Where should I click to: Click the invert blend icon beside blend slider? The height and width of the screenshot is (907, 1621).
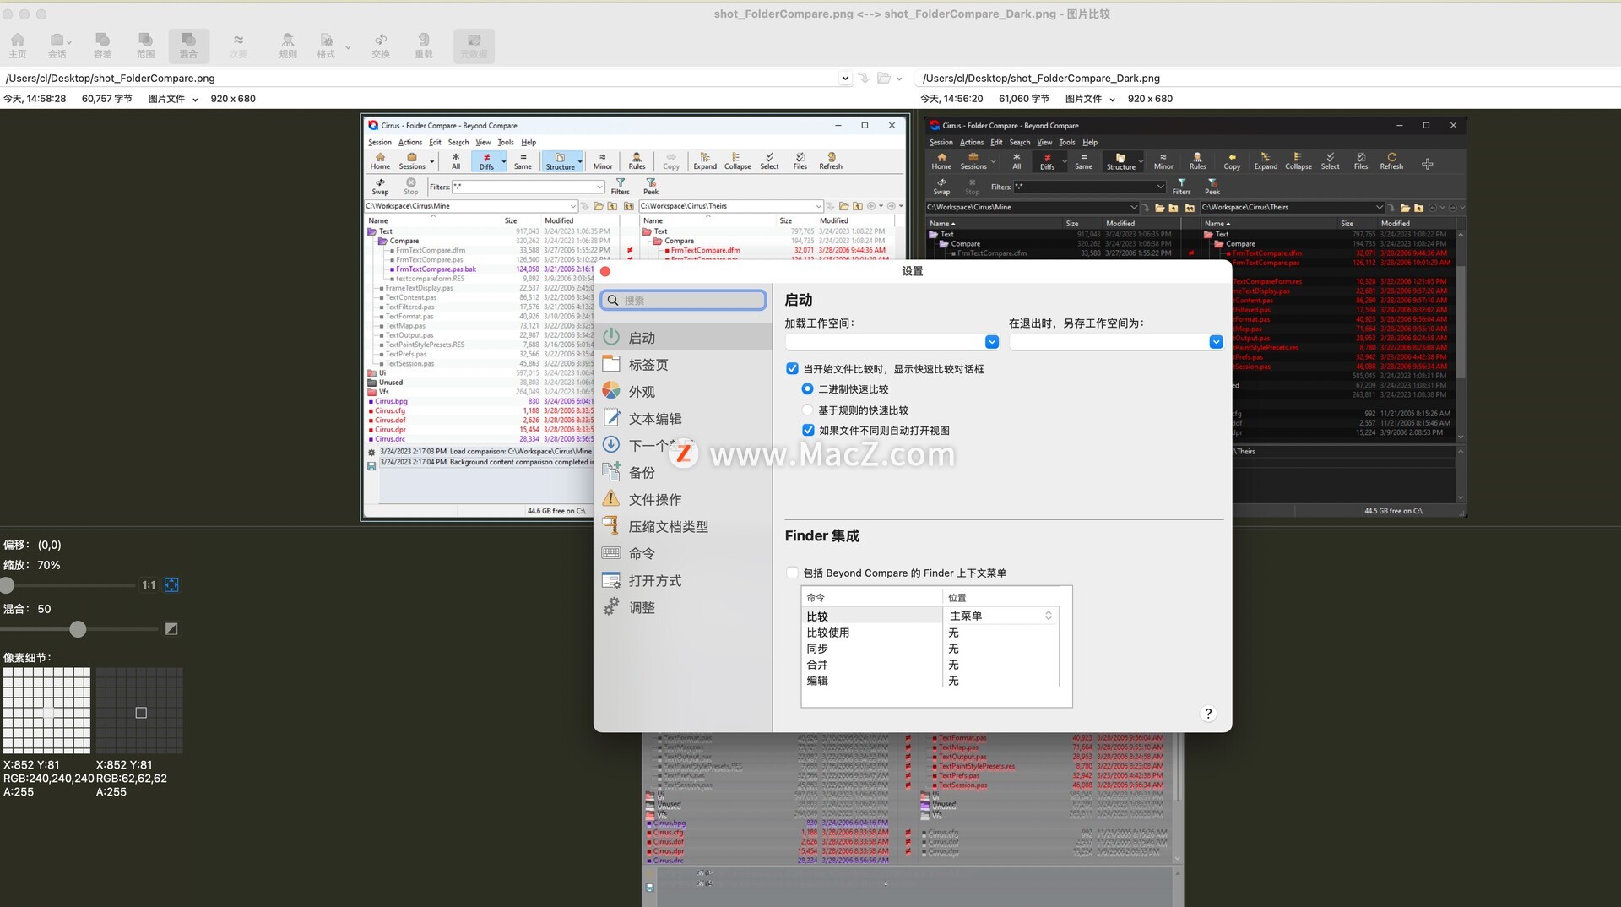point(171,629)
